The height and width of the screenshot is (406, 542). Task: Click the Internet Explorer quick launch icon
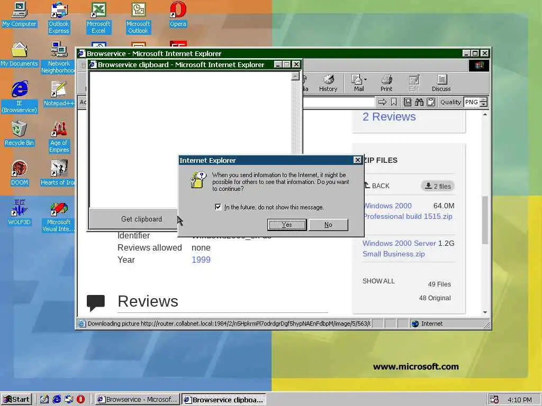point(57,400)
